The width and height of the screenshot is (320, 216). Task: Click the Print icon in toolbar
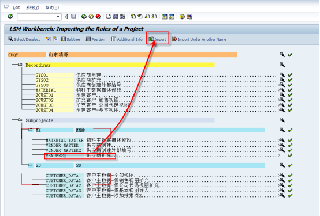coord(109,17)
